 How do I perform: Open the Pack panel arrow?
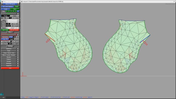18,51
